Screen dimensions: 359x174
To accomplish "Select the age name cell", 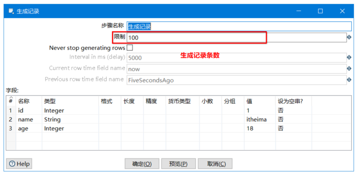I will 29,128.
